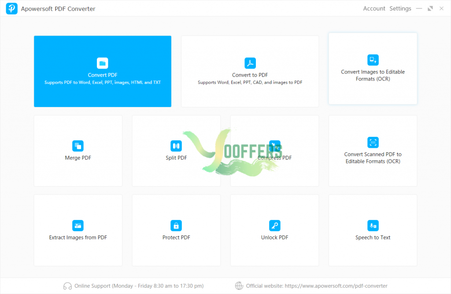This screenshot has height=294, width=451.
Task: Open Merge PDF label
Action: tap(78, 158)
